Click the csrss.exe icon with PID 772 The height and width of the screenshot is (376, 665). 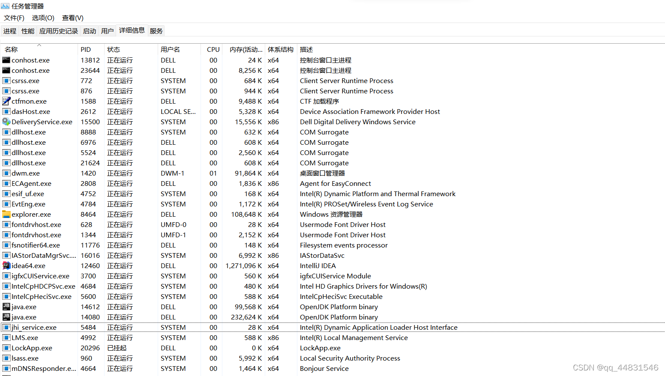6,81
